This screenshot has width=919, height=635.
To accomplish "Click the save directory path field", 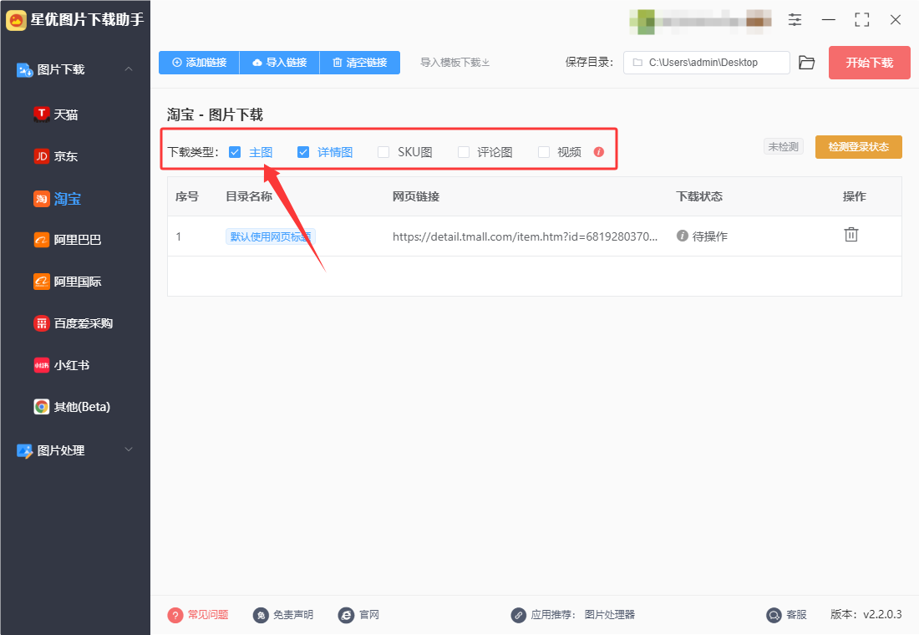I will click(x=706, y=63).
